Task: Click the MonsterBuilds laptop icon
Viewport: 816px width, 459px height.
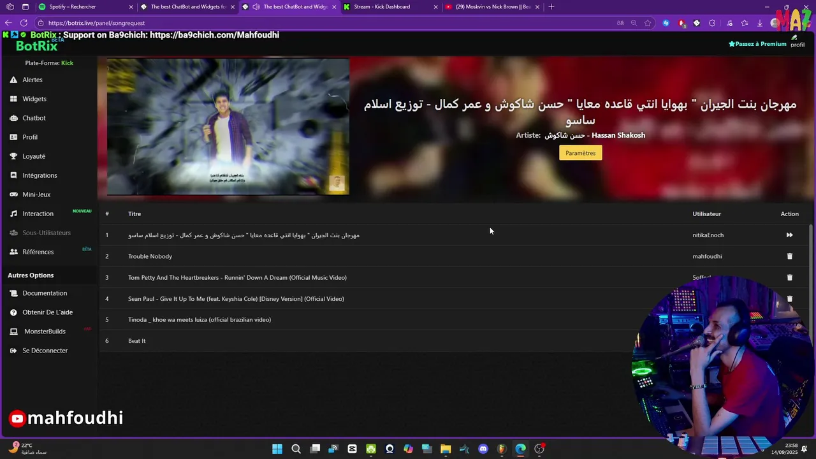Action: pyautogui.click(x=13, y=331)
